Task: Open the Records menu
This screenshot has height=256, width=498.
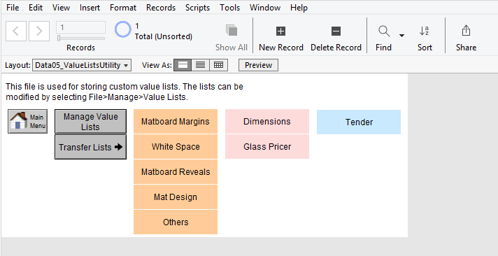Action: [161, 7]
